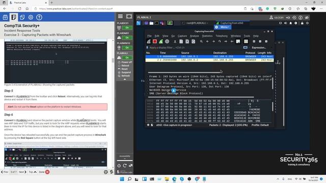Click the packet list horizontal scrollbar
Viewport: 326px width, 183px height.
coord(184,72)
